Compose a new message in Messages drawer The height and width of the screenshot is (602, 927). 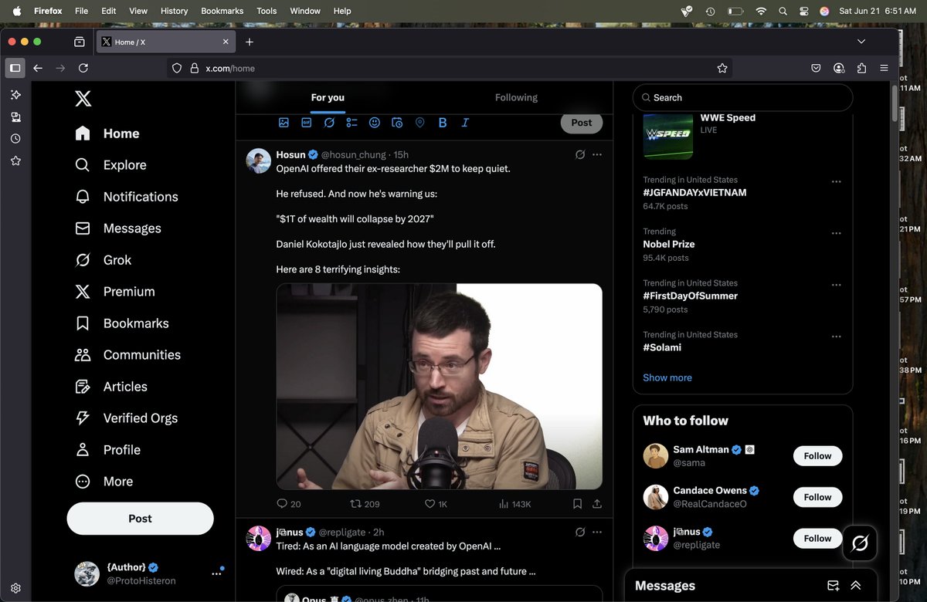[833, 586]
